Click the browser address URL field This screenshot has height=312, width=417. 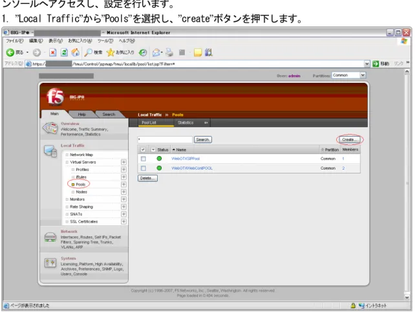click(x=197, y=63)
